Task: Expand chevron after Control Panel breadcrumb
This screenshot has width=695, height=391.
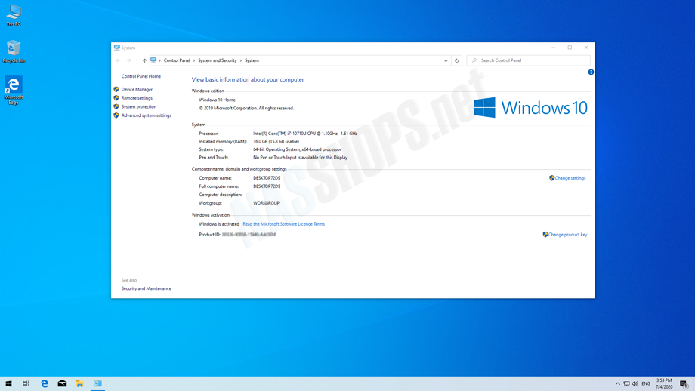Action: [194, 60]
